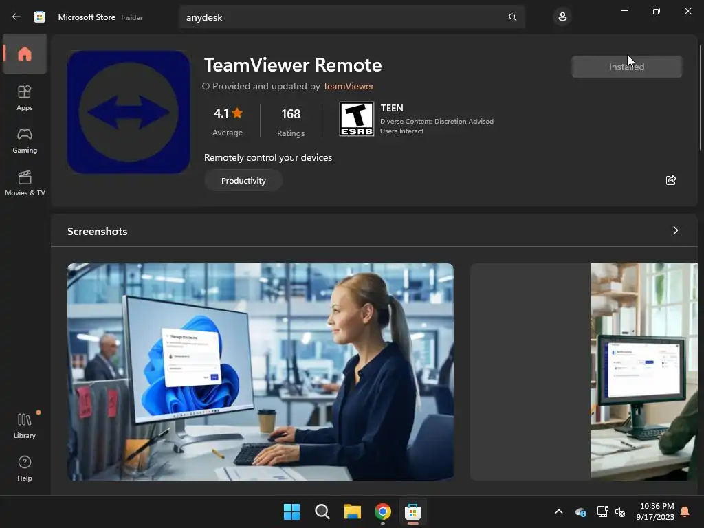Click the Remotely control your devices description
Viewport: 704px width, 528px height.
[268, 157]
